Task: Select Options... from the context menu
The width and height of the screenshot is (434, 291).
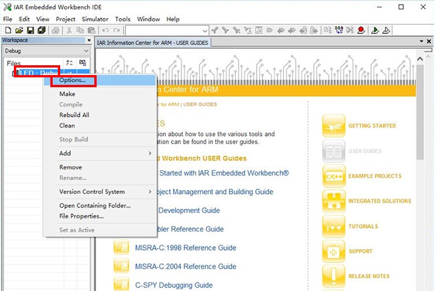Action: 72,81
